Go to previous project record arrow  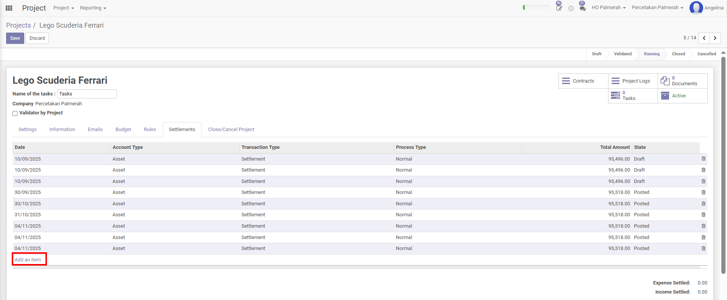704,38
